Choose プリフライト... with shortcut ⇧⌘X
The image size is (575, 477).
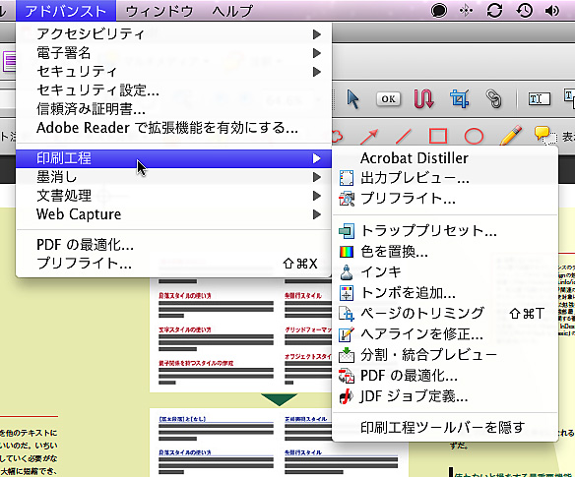(x=173, y=264)
